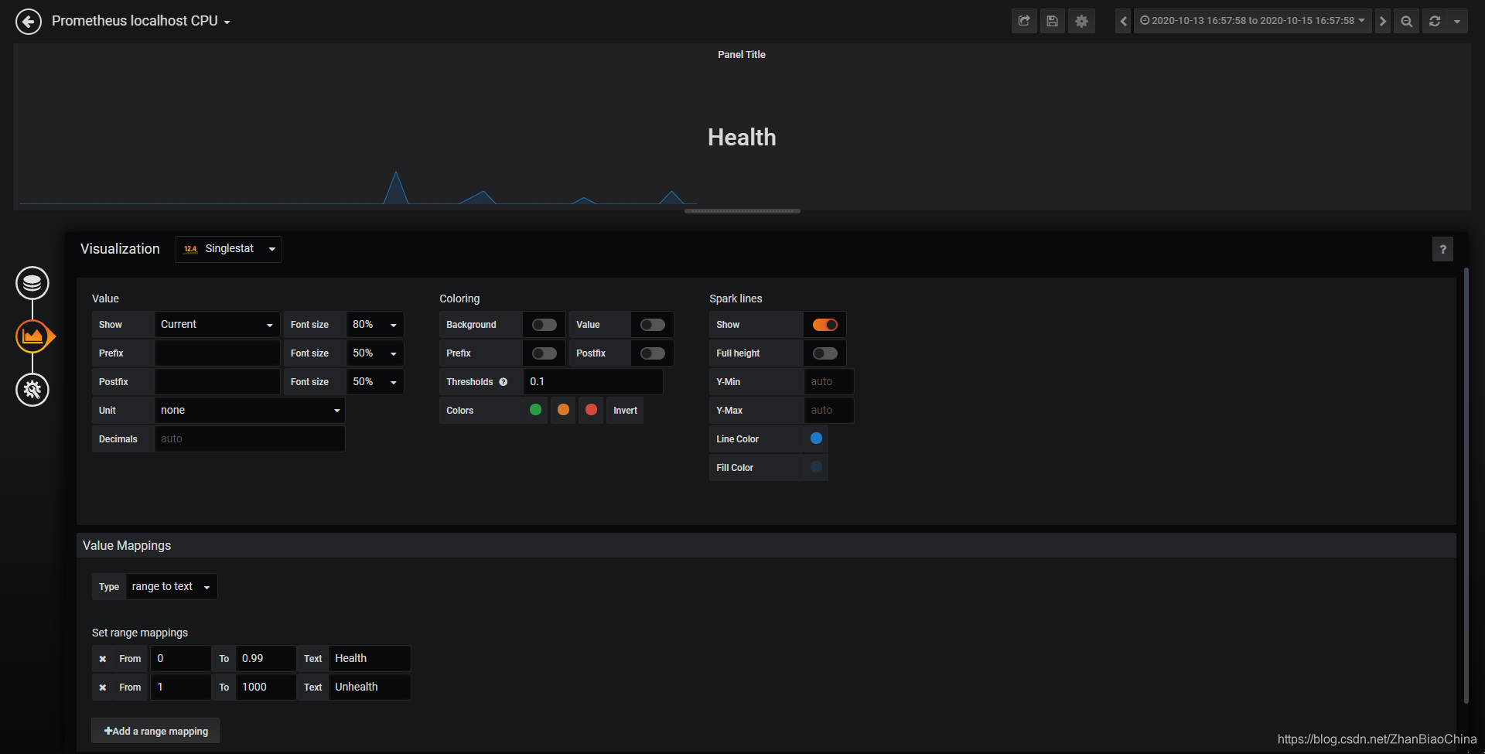
Task: Focus the Y-Max input field
Action: tap(829, 411)
